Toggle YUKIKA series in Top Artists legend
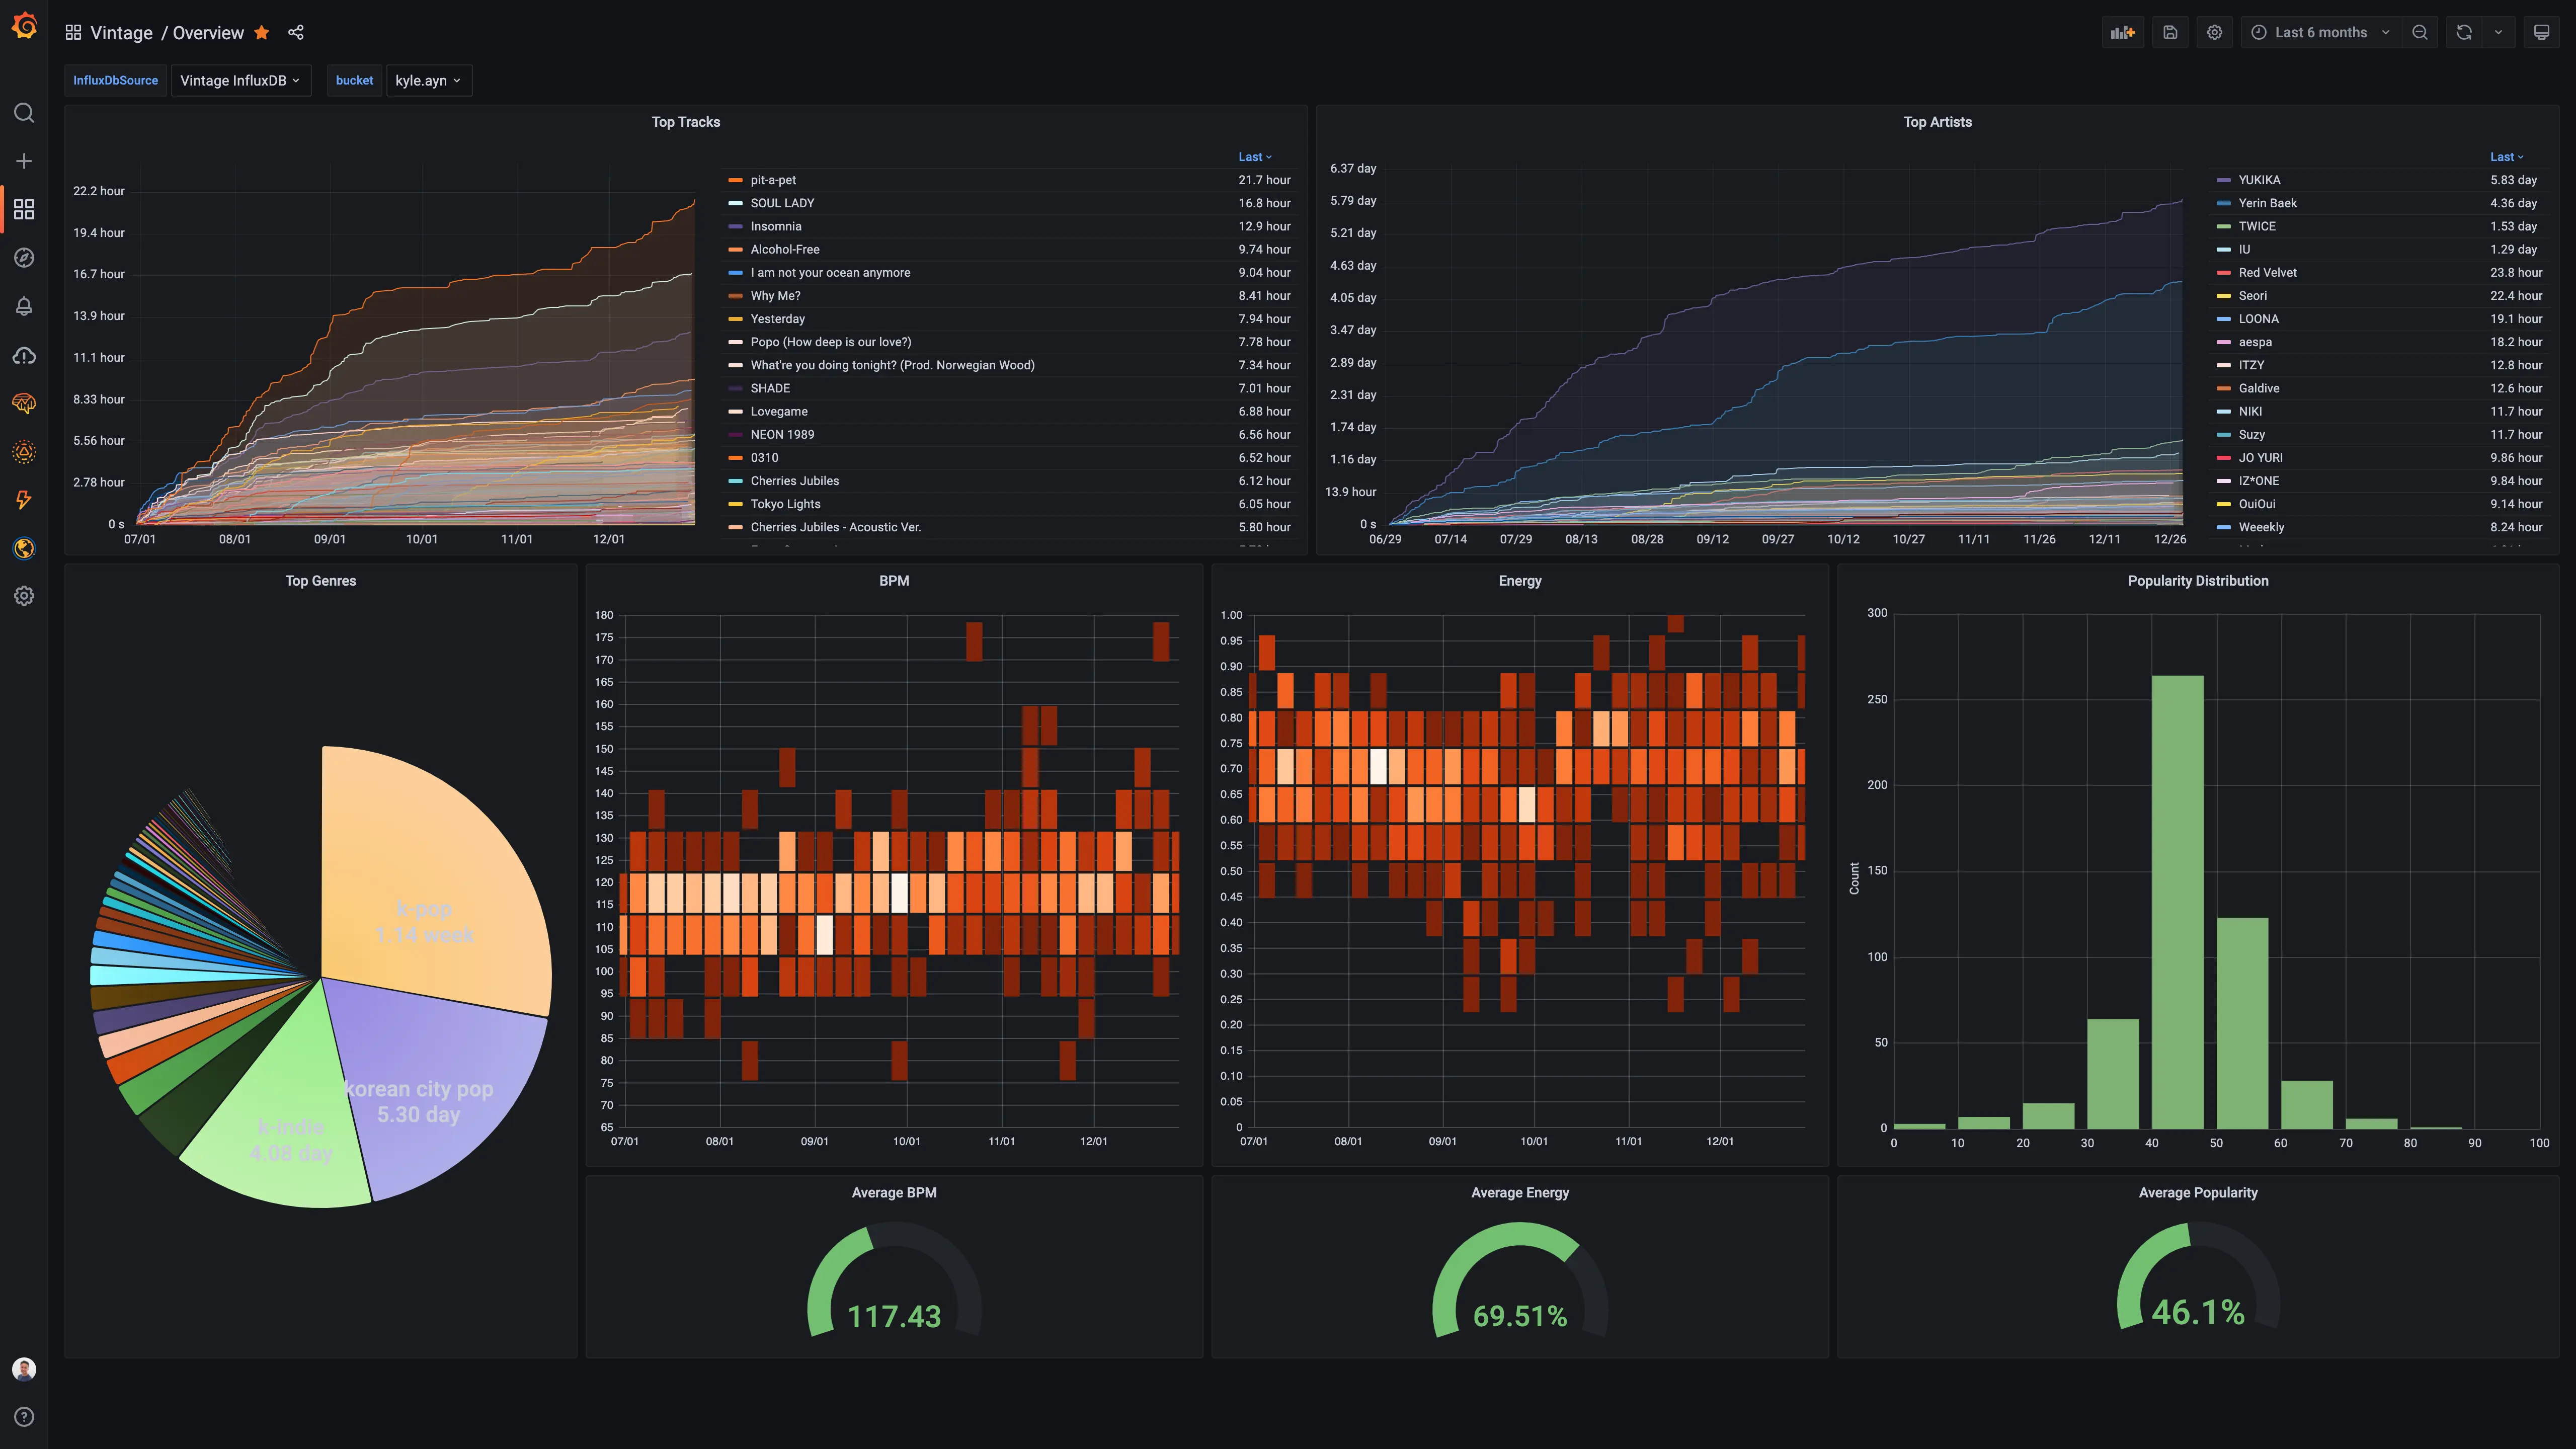This screenshot has height=1449, width=2576. 2259,180
